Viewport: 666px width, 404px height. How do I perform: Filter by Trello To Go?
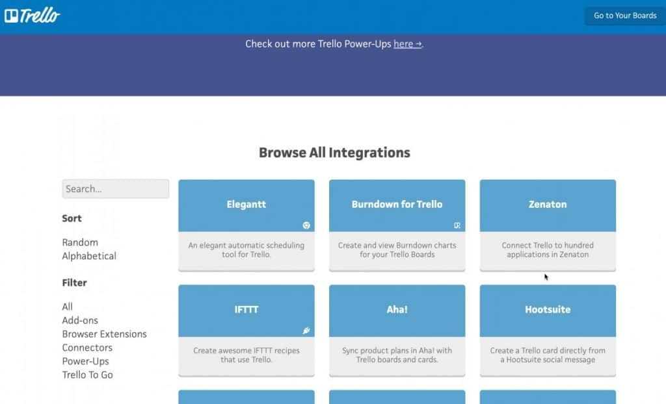point(88,374)
